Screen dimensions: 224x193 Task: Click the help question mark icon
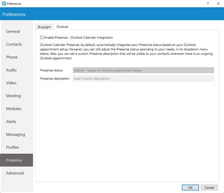[208, 3]
